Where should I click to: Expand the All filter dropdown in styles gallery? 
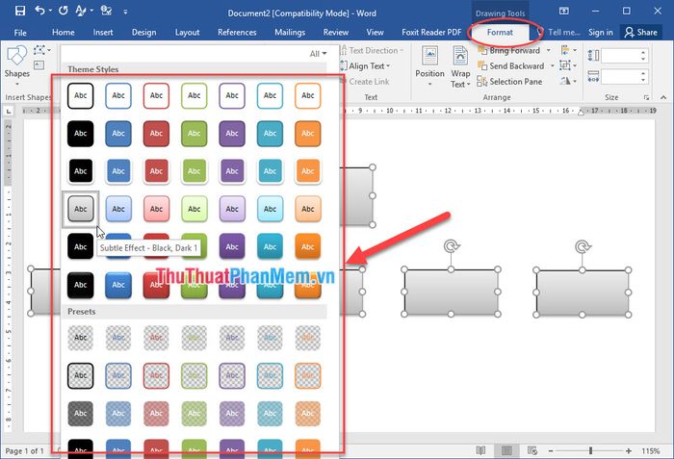pyautogui.click(x=317, y=54)
